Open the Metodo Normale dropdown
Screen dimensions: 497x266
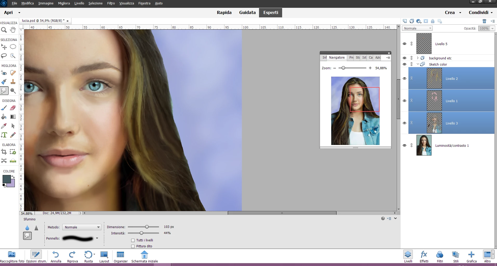82,227
